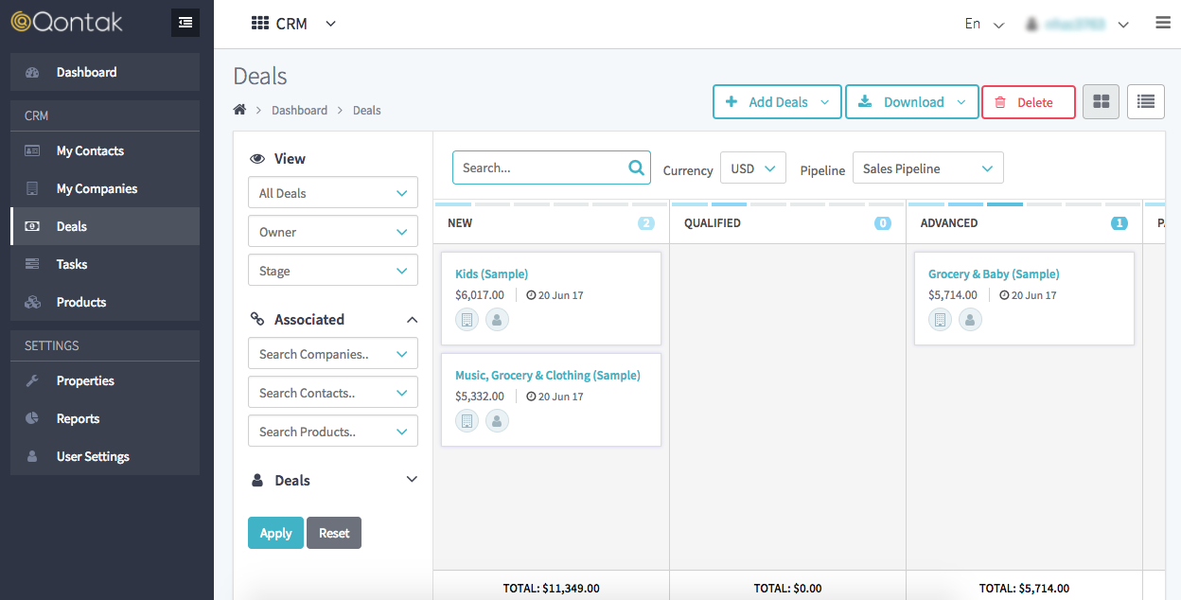Open Products in the sidebar
Screen dimensions: 1181x600
point(105,302)
